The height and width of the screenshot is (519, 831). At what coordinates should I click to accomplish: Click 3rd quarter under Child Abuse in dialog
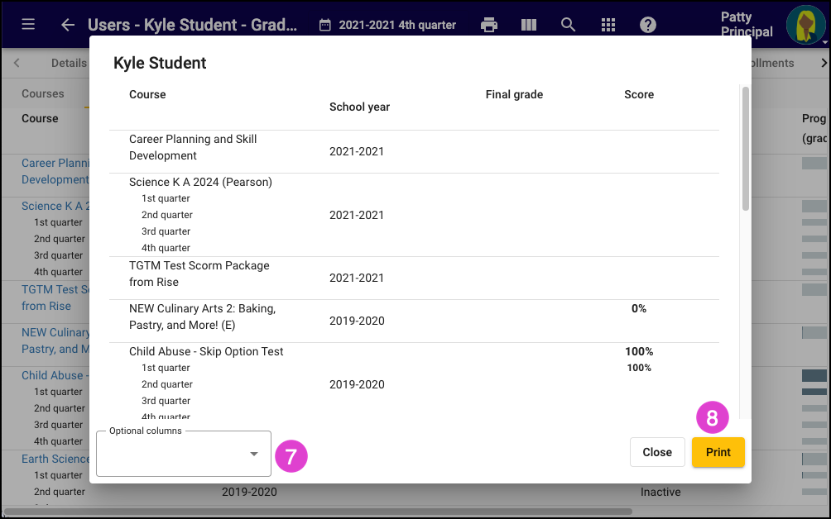click(x=166, y=401)
